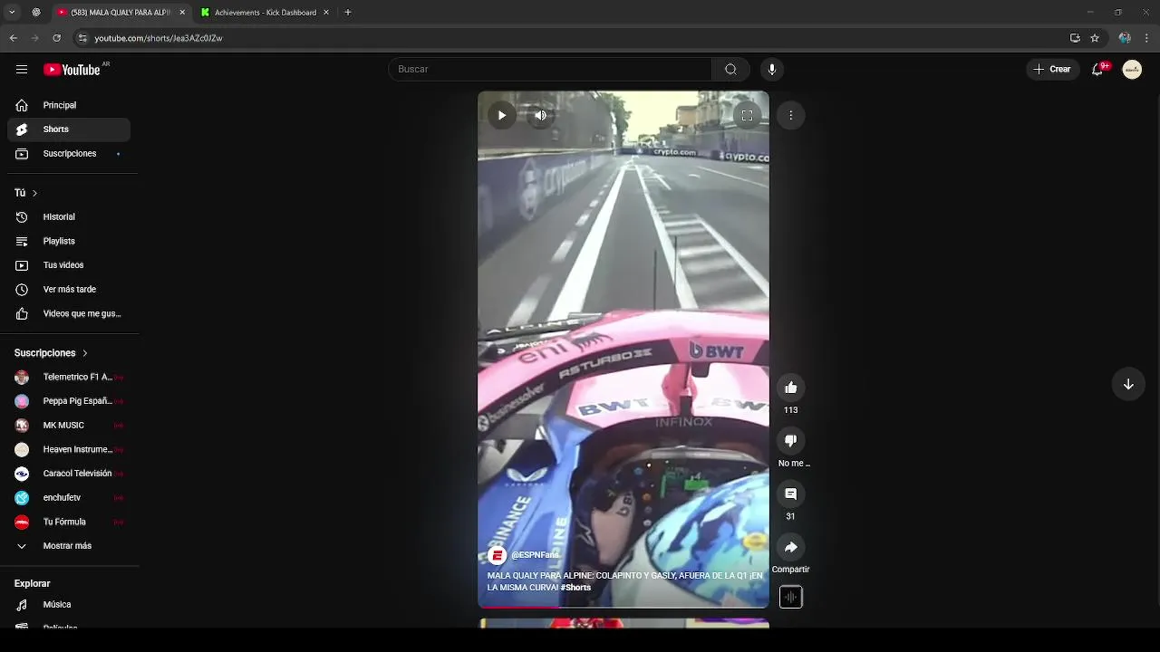The image size is (1160, 652).
Task: Open Ver más tarde list
Action: tap(69, 290)
